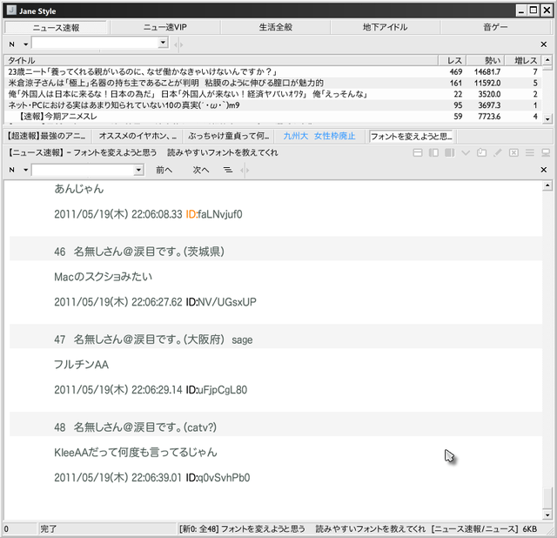Click the N icon in the upper search bar
557x538 pixels.
pos(12,44)
